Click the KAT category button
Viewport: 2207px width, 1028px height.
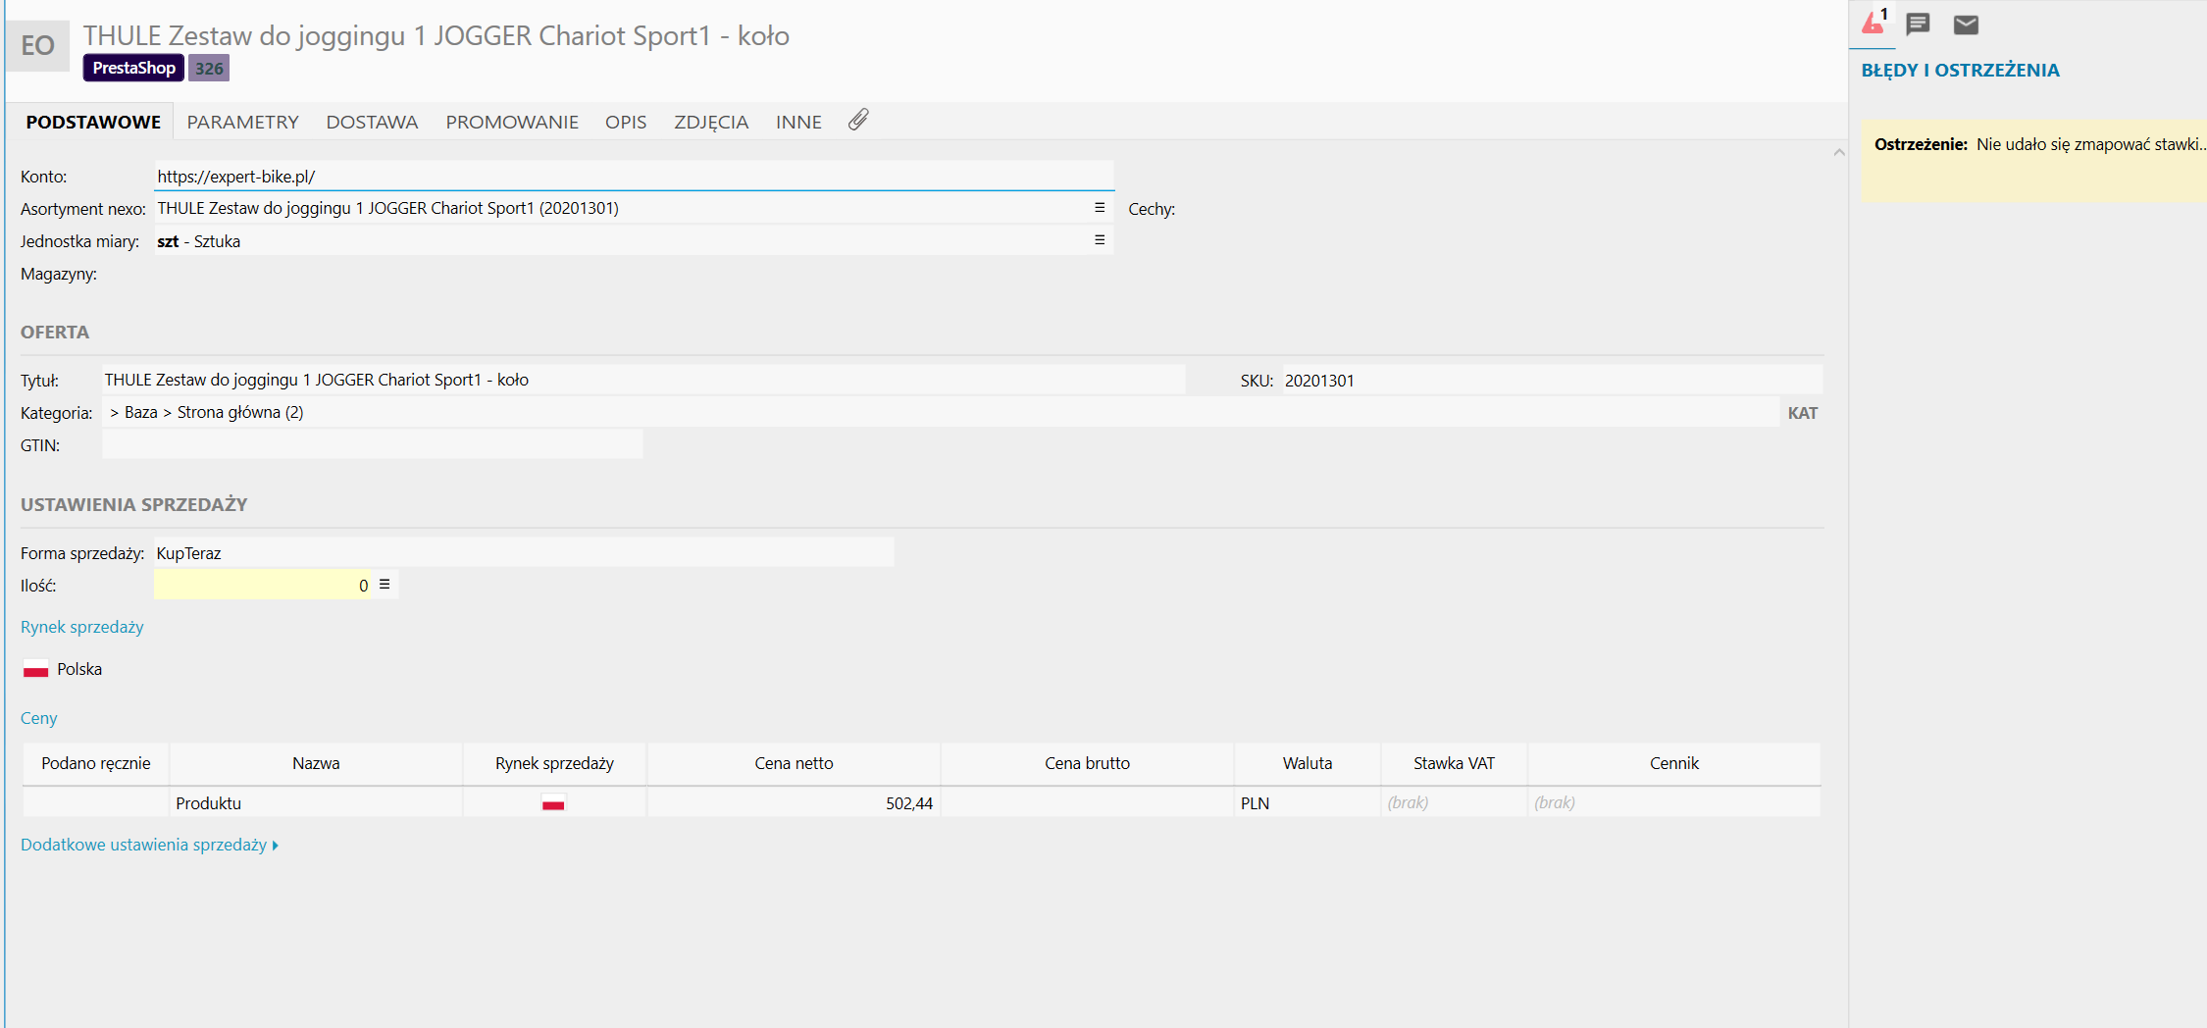[1802, 413]
